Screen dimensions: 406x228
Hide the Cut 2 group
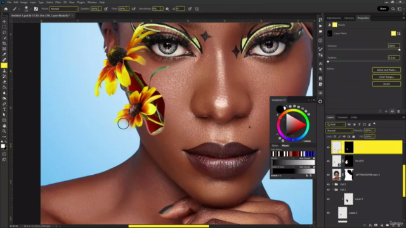(329, 184)
